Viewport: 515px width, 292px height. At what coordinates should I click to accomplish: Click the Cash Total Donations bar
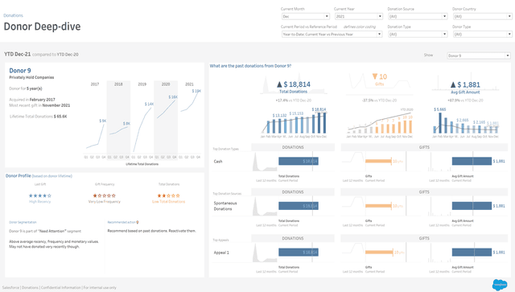click(299, 161)
